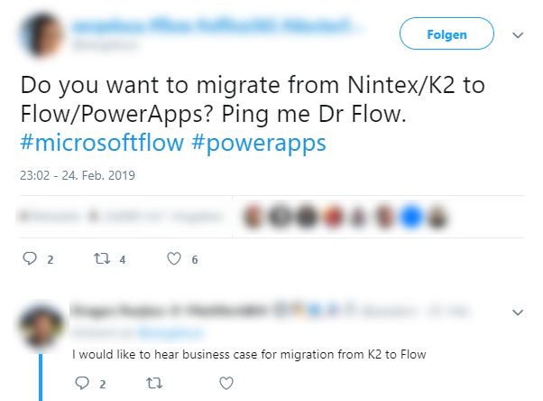Click the red liker avatar in row
Viewport: 543px width, 401px height.
[333, 217]
